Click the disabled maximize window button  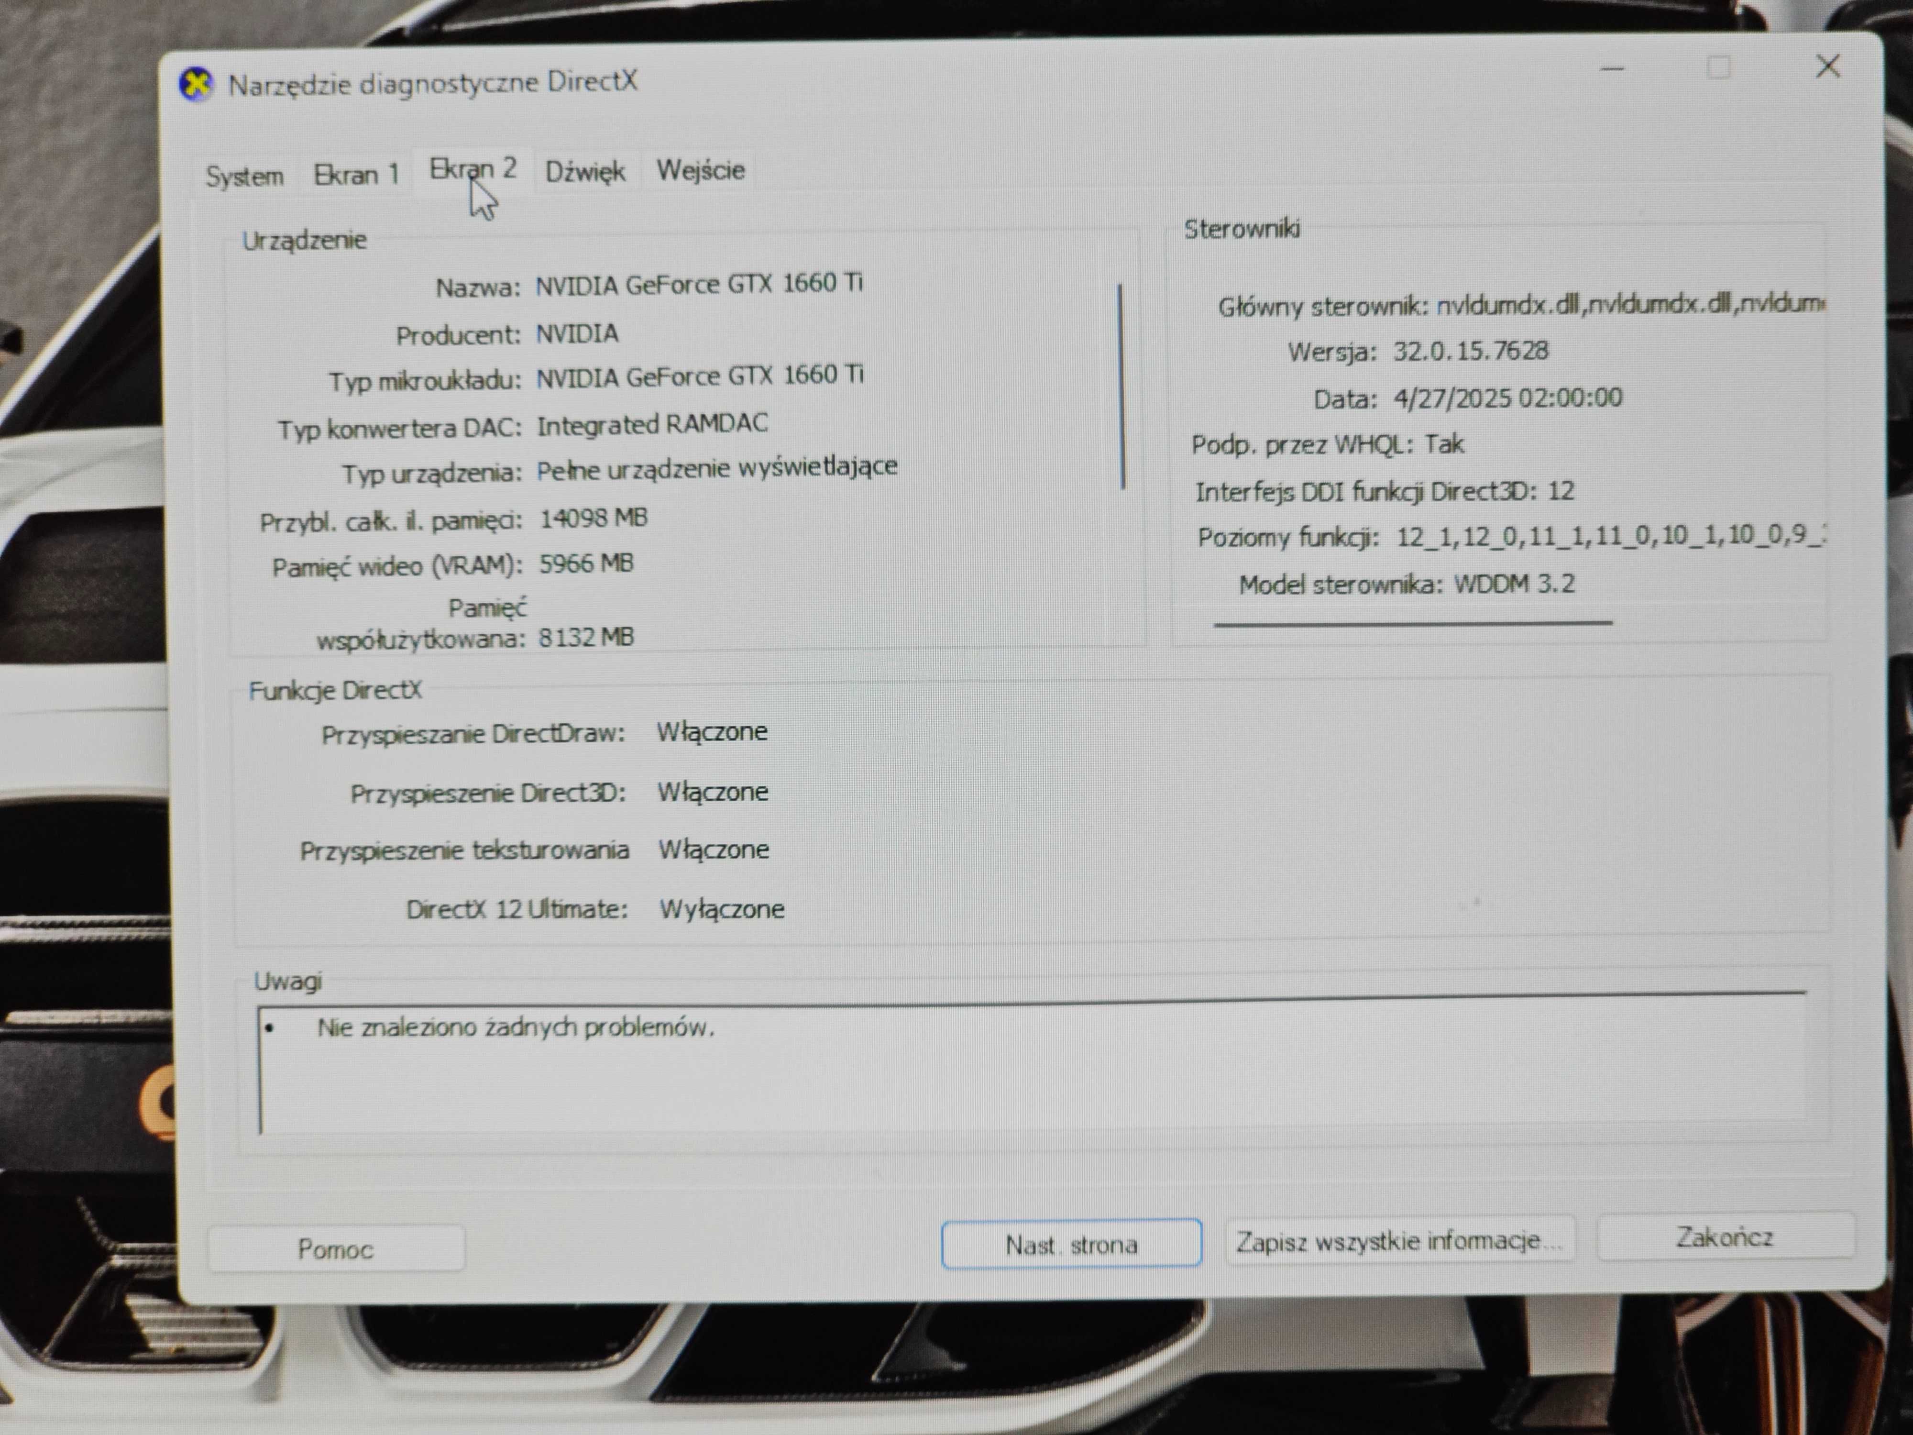point(1718,67)
